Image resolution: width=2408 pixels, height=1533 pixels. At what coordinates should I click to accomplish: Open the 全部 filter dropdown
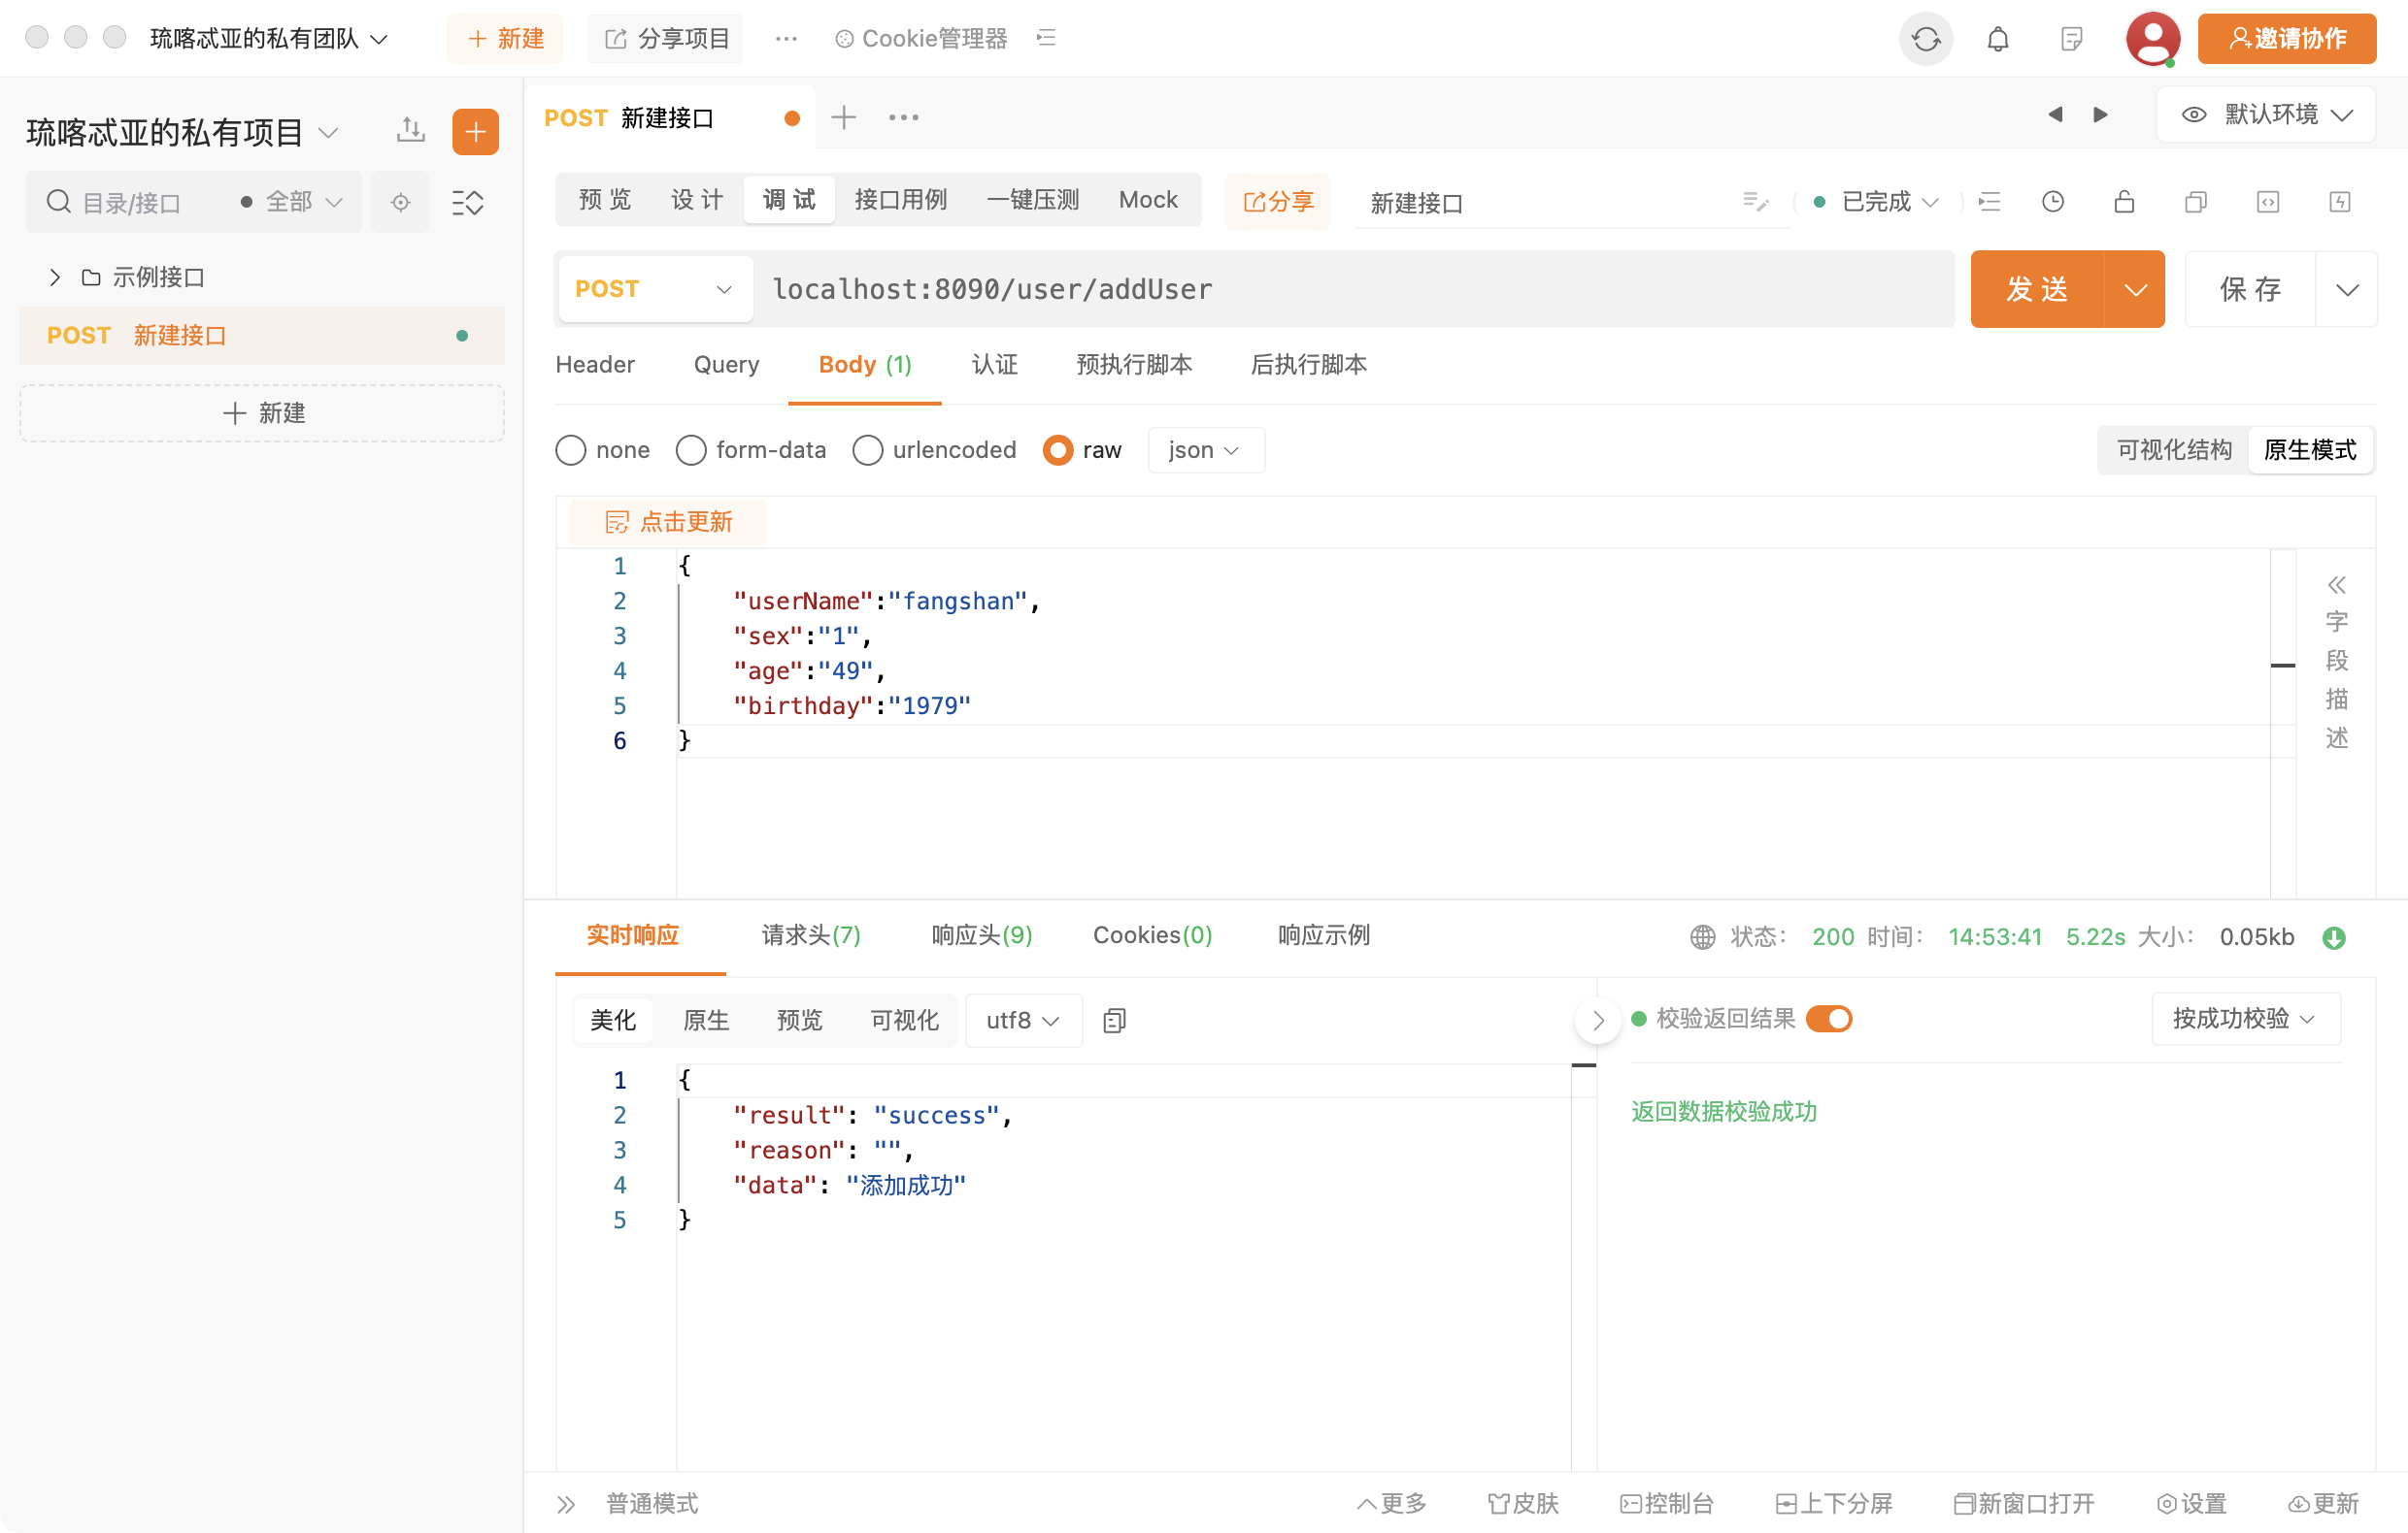pos(292,203)
